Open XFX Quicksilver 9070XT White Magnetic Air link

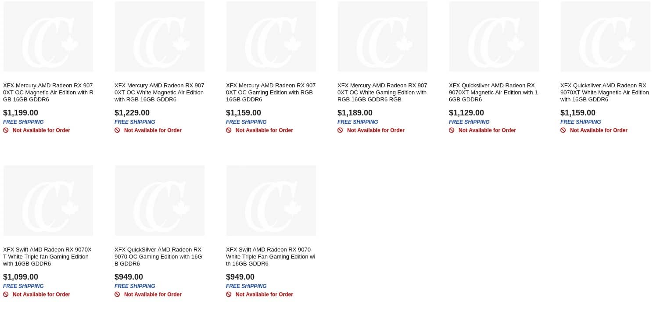605,93
